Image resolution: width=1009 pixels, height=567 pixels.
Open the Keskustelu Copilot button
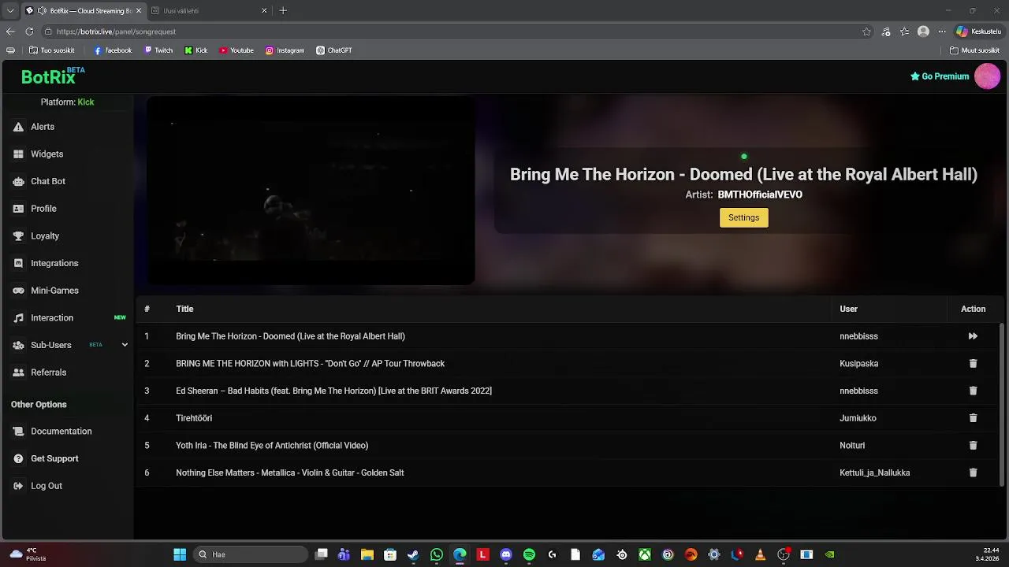[978, 31]
